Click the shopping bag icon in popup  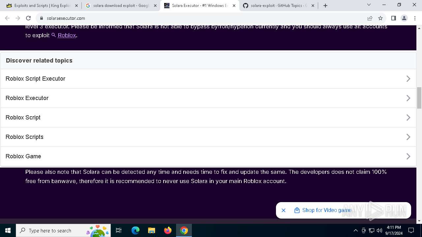tap(297, 210)
